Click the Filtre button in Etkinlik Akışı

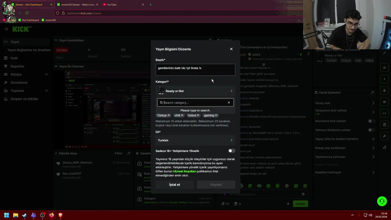pyautogui.click(x=119, y=153)
